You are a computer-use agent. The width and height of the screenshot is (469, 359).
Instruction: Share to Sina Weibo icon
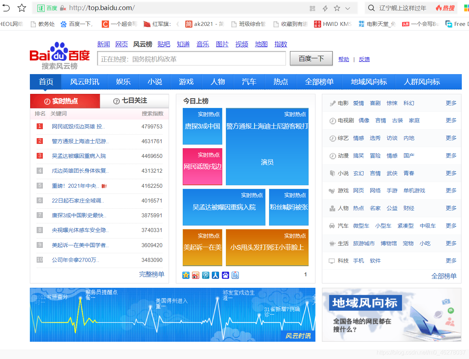click(x=196, y=275)
